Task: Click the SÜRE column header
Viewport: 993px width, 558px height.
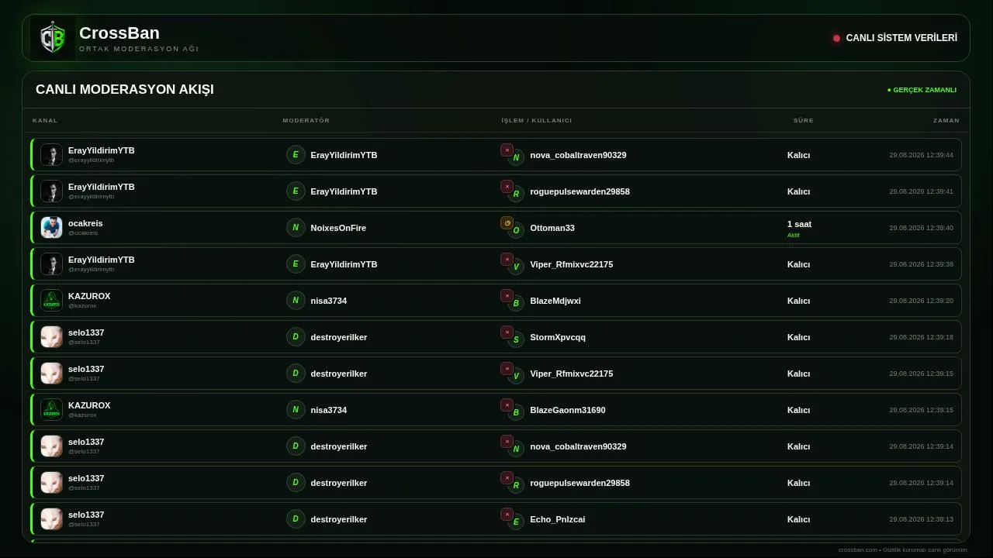Action: coord(804,120)
